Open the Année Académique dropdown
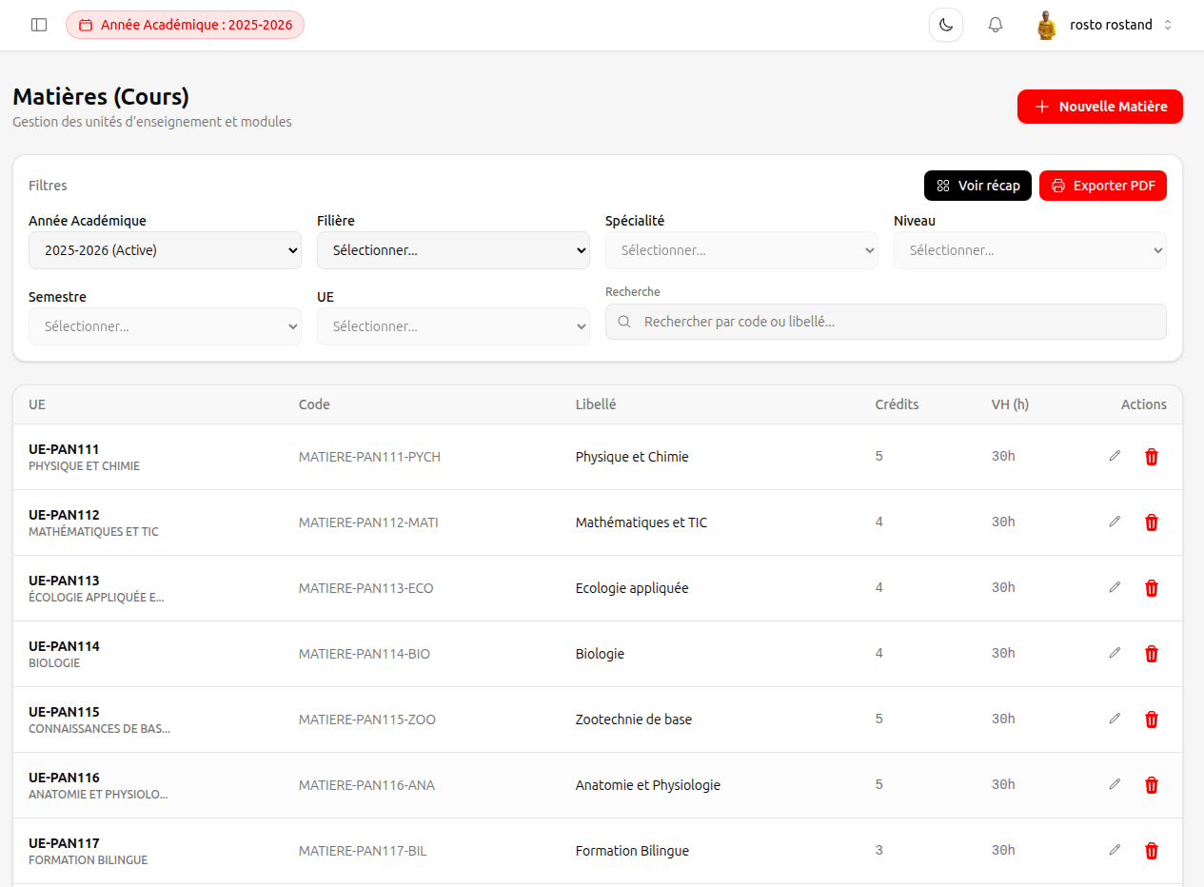The width and height of the screenshot is (1204, 887). [165, 250]
